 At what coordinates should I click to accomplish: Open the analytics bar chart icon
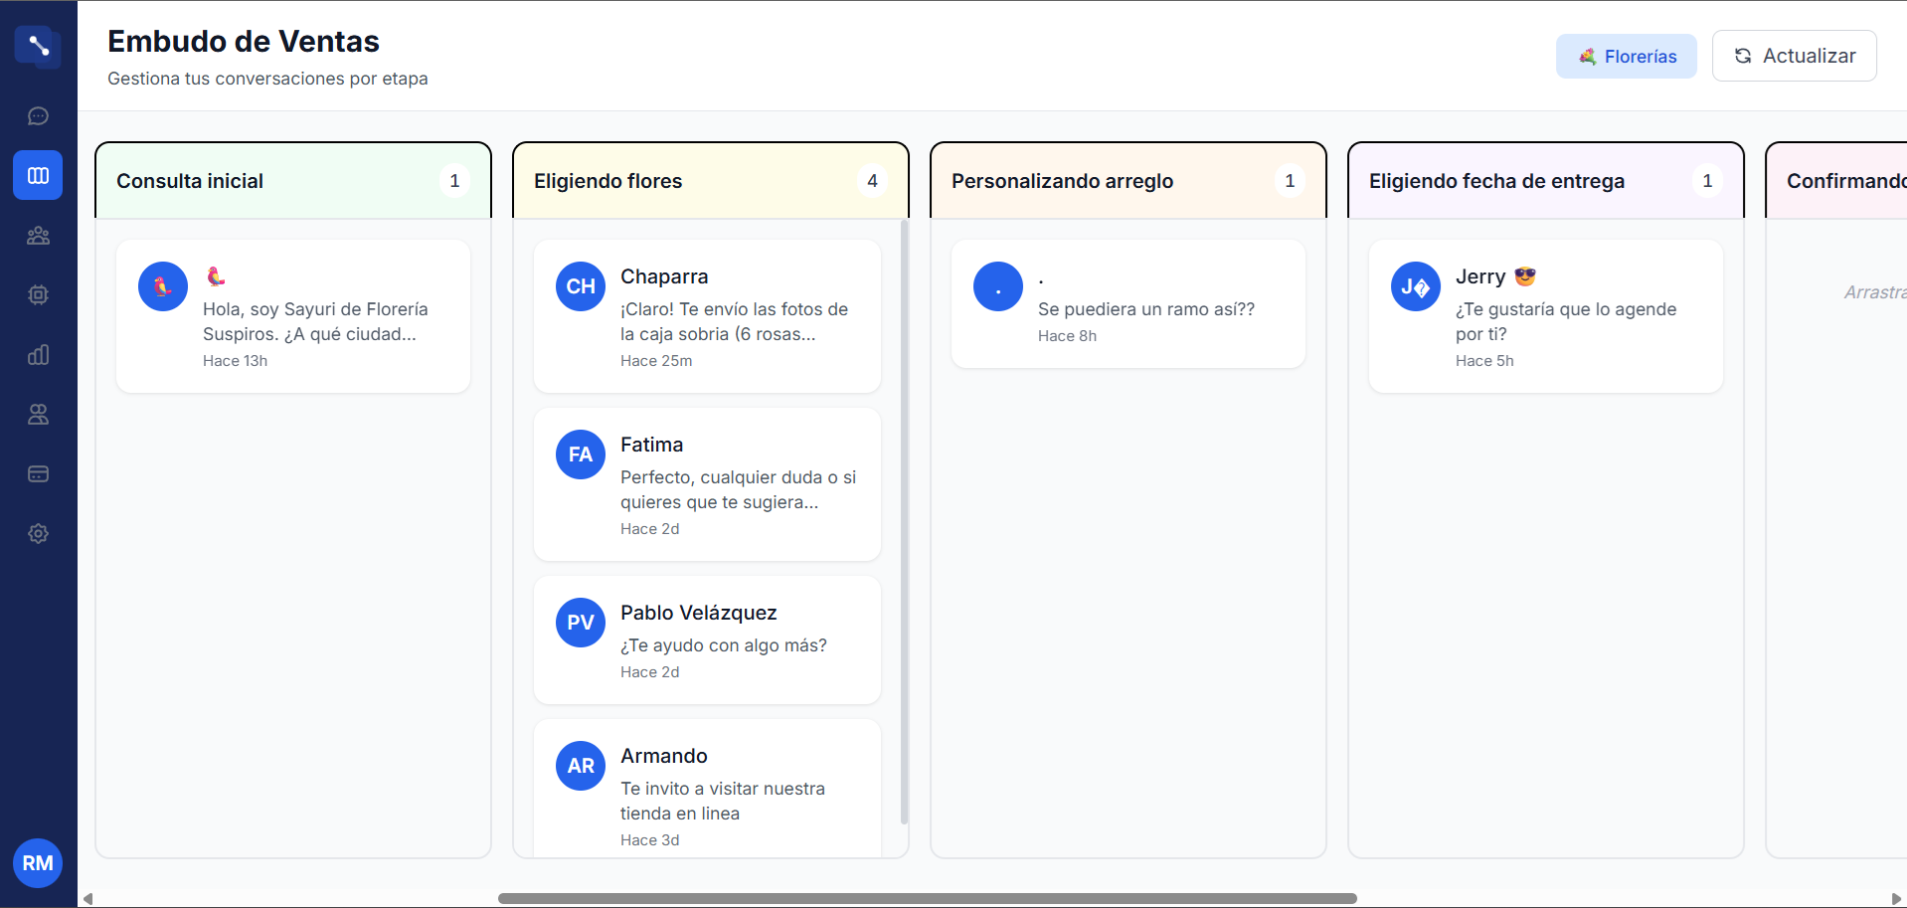coord(38,355)
